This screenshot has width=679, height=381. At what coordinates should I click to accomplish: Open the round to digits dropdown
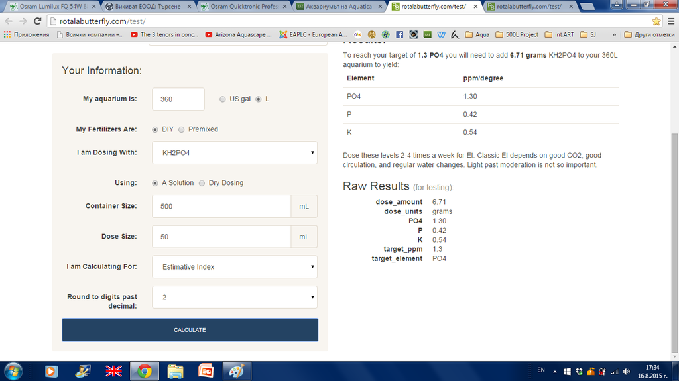[x=235, y=297]
